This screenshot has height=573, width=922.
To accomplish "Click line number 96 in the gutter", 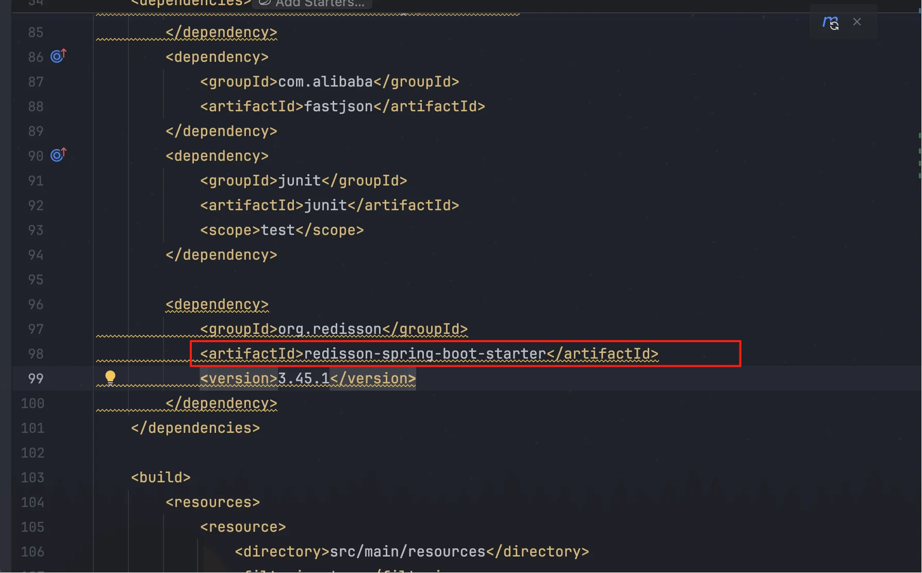I will point(36,305).
